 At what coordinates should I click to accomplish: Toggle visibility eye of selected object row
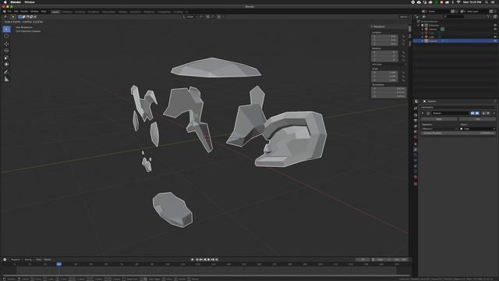[495, 41]
